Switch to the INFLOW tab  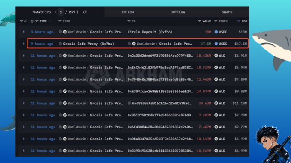click(127, 12)
